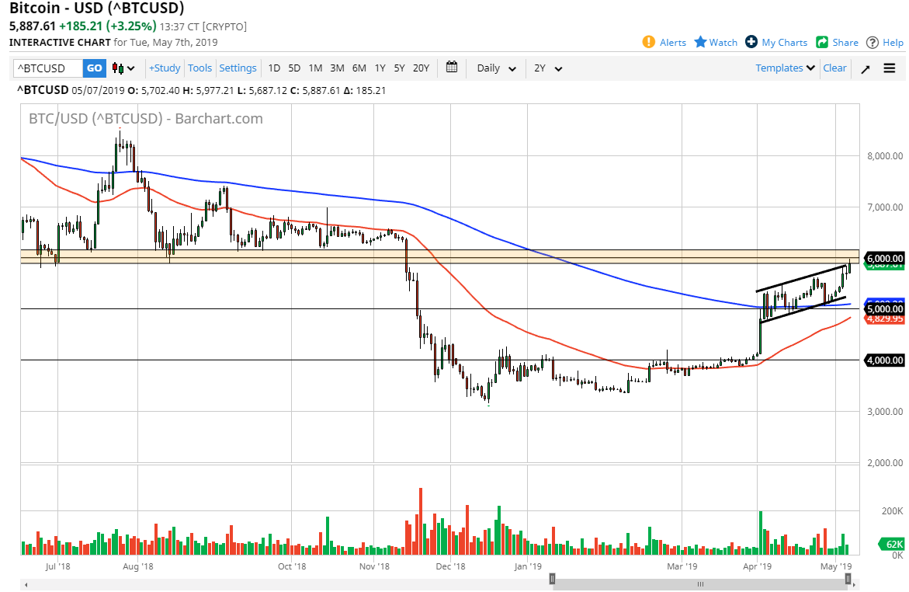Switch chart to the 1D range
Image resolution: width=909 pixels, height=592 pixels.
click(x=273, y=68)
